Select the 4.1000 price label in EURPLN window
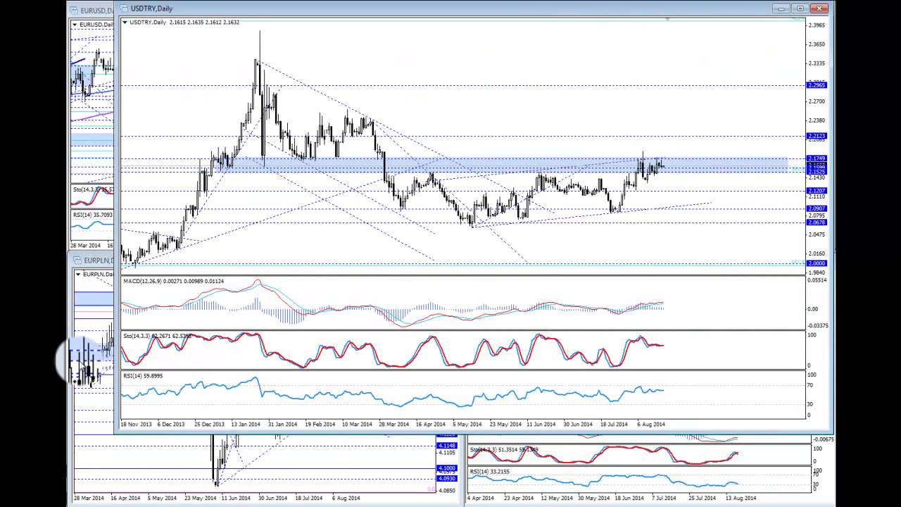Viewport: 901px width, 507px height. [447, 468]
